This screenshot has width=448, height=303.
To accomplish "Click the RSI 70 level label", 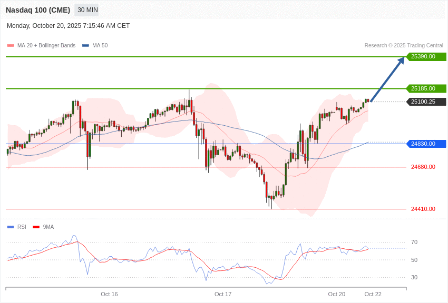I will click(414, 243).
